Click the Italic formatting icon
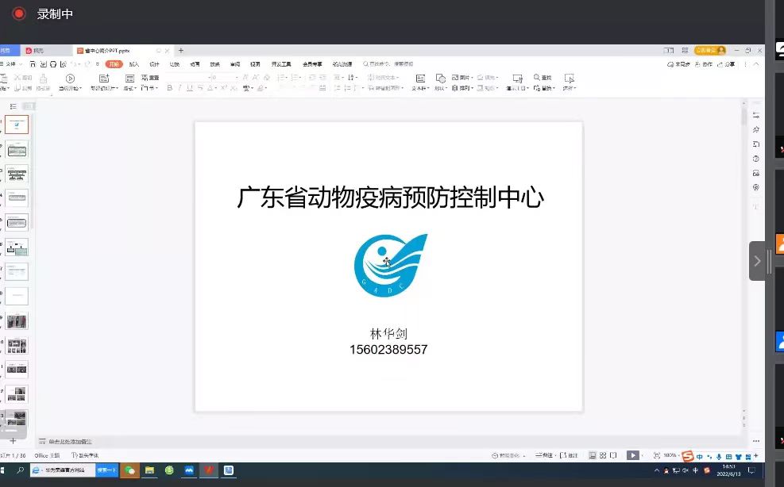The height and width of the screenshot is (487, 784). pos(180,88)
